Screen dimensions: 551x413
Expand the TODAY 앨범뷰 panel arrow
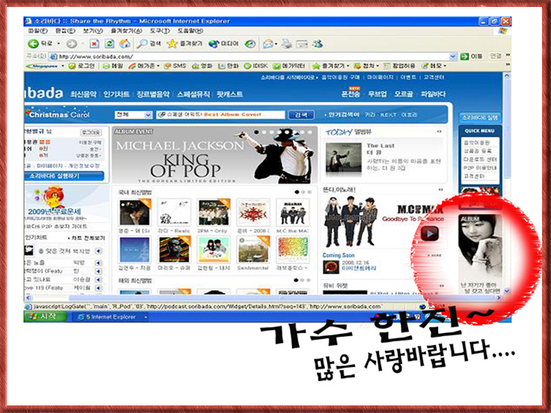coord(439,131)
